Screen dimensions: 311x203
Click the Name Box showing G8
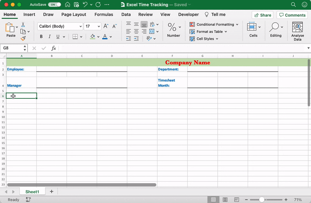pos(12,48)
